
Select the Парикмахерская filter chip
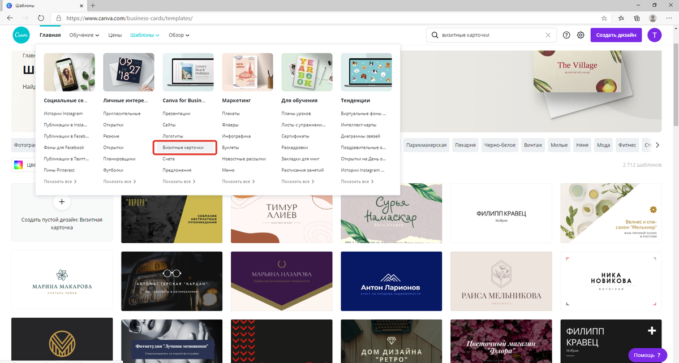coord(427,145)
